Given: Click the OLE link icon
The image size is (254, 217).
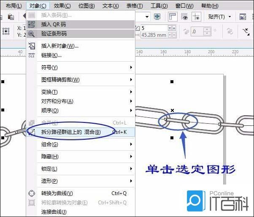Looking at the screenshot, I should point(31,55).
